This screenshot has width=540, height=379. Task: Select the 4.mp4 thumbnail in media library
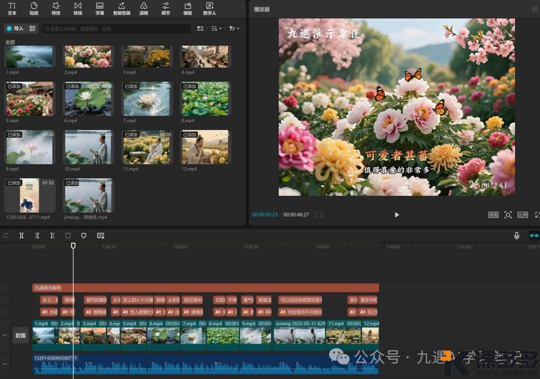click(205, 56)
